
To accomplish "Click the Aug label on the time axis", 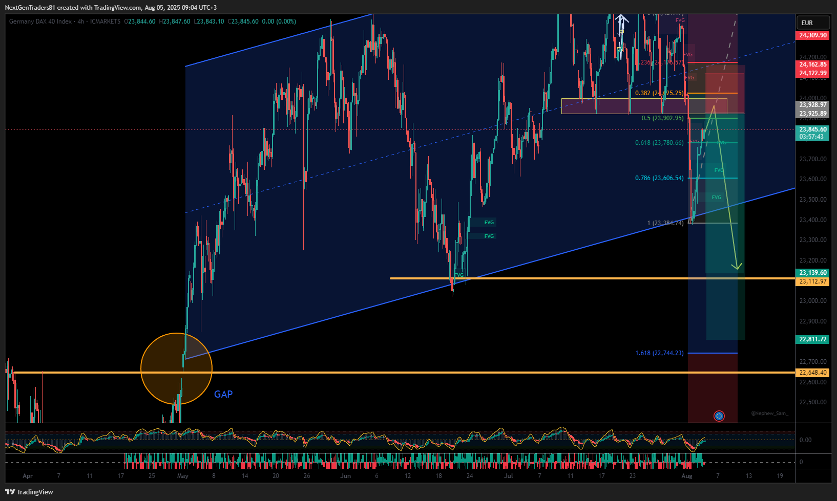I will 687,476.
